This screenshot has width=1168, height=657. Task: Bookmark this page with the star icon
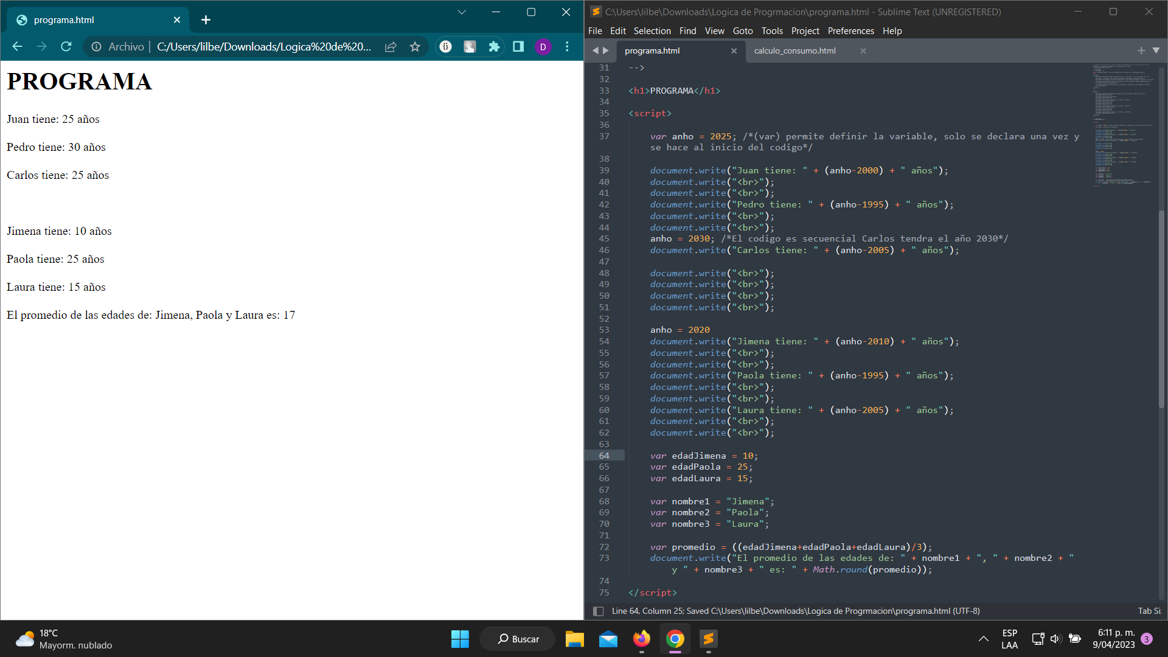click(x=415, y=47)
